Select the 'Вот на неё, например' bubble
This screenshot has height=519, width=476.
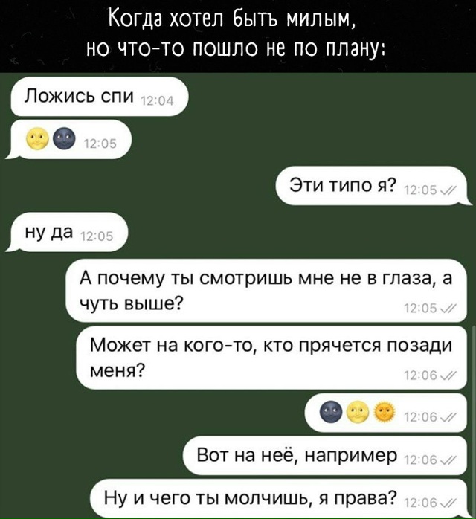[x=325, y=456]
